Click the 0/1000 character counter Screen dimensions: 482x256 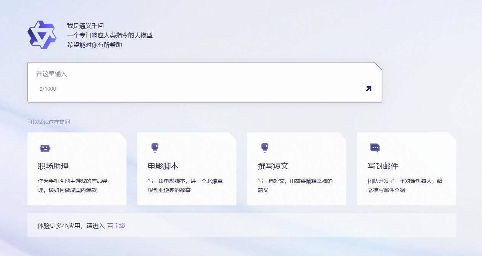(48, 89)
